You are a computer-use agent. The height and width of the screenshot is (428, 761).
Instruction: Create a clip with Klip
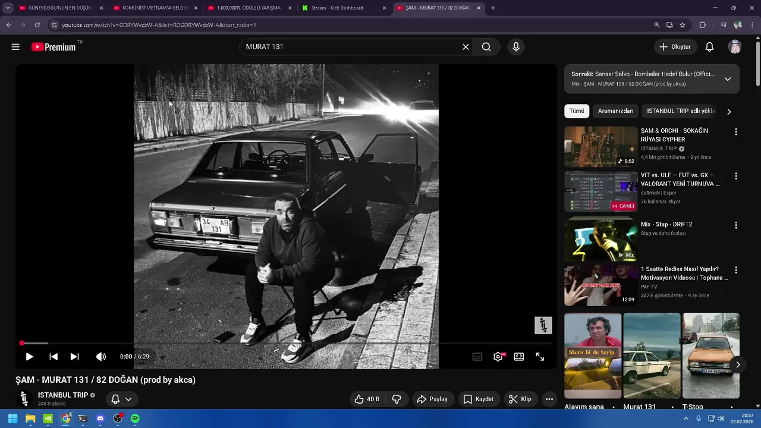520,399
